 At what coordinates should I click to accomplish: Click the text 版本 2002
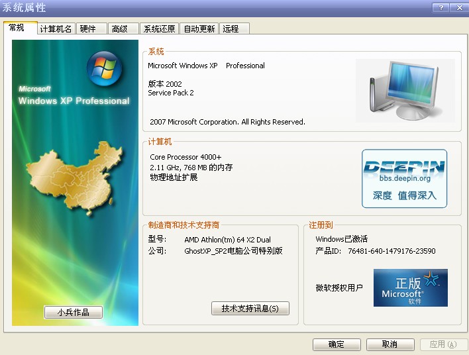point(165,83)
